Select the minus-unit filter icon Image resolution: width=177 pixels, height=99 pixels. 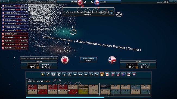point(86,74)
